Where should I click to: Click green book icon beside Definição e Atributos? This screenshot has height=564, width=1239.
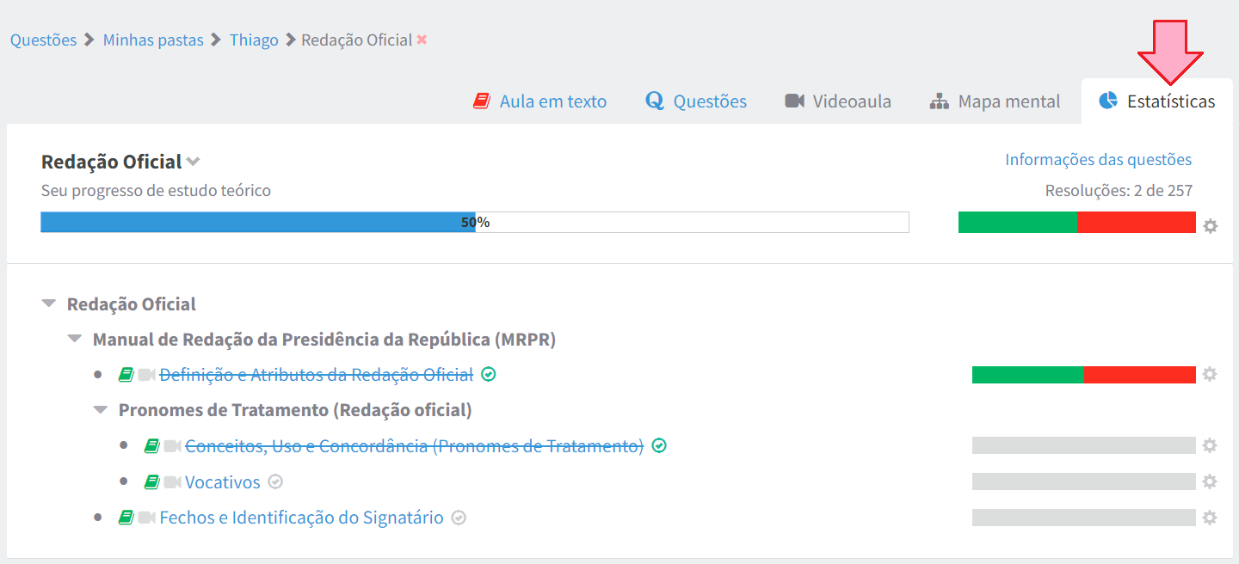126,375
